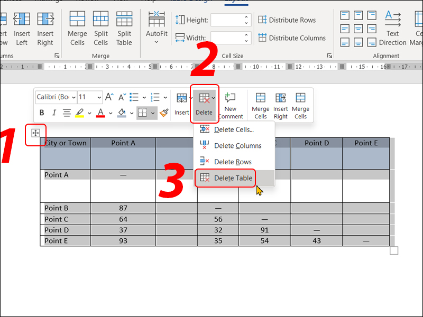Click Split Table in the ribbon
Image resolution: width=423 pixels, height=317 pixels.
[x=124, y=29]
